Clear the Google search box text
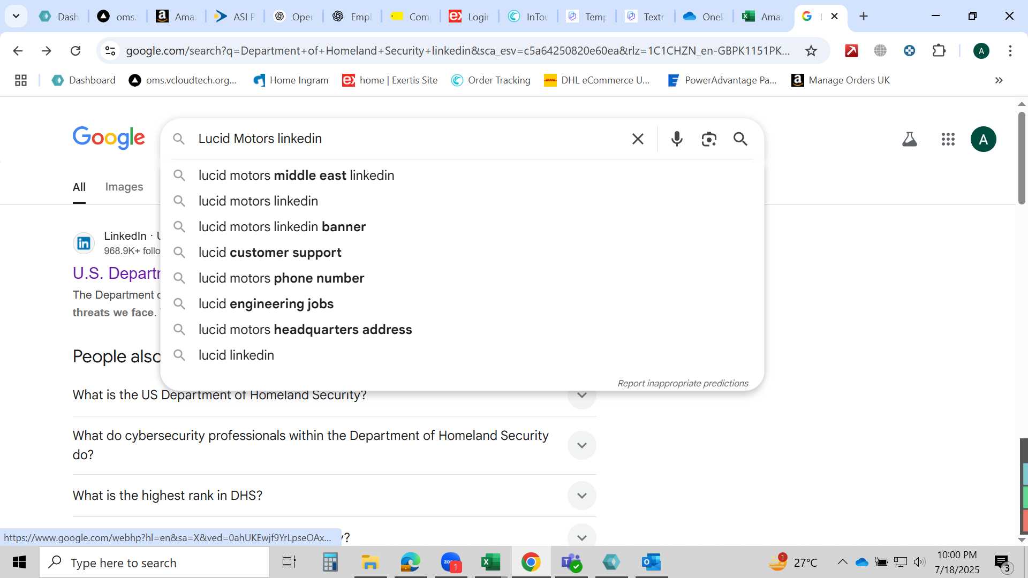Screen dimensions: 1028x578 tap(638, 139)
